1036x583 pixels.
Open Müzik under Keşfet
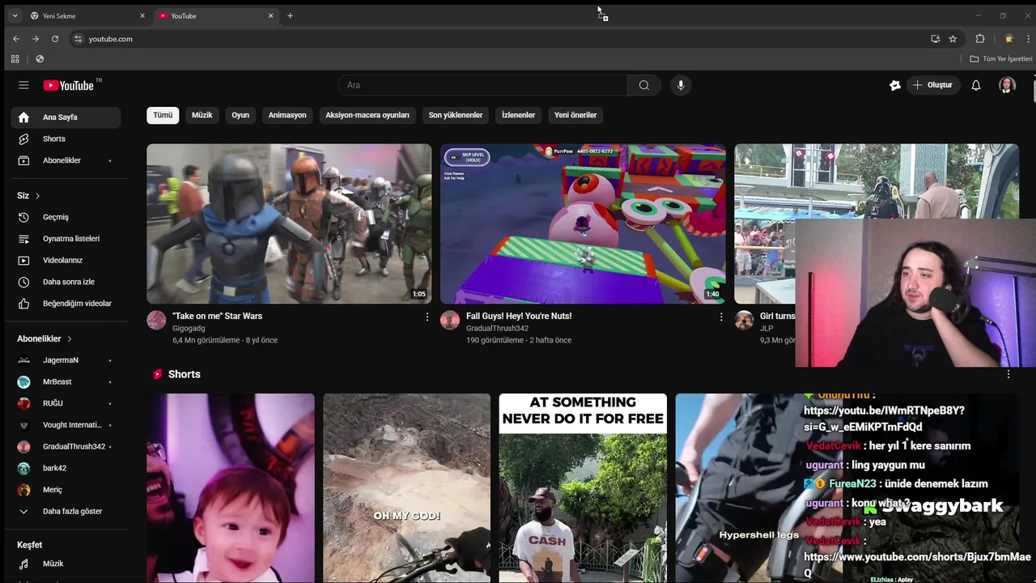pyautogui.click(x=66, y=564)
